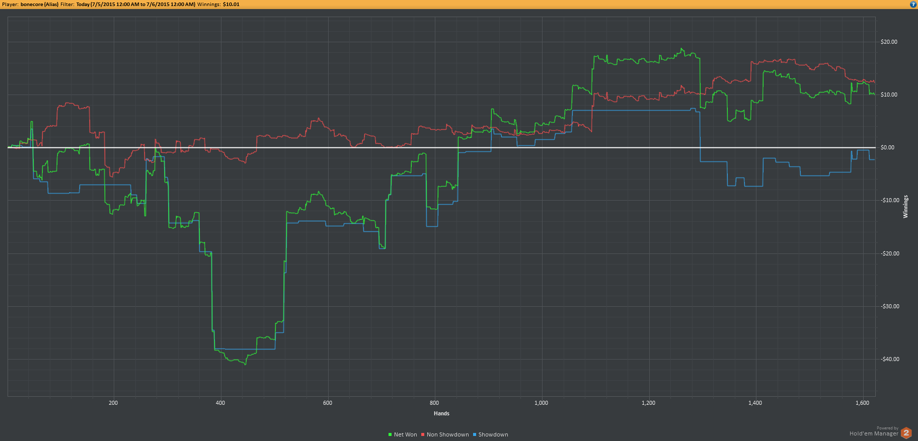The height and width of the screenshot is (441, 918).
Task: Select the Today date range filter text
Action: click(136, 5)
